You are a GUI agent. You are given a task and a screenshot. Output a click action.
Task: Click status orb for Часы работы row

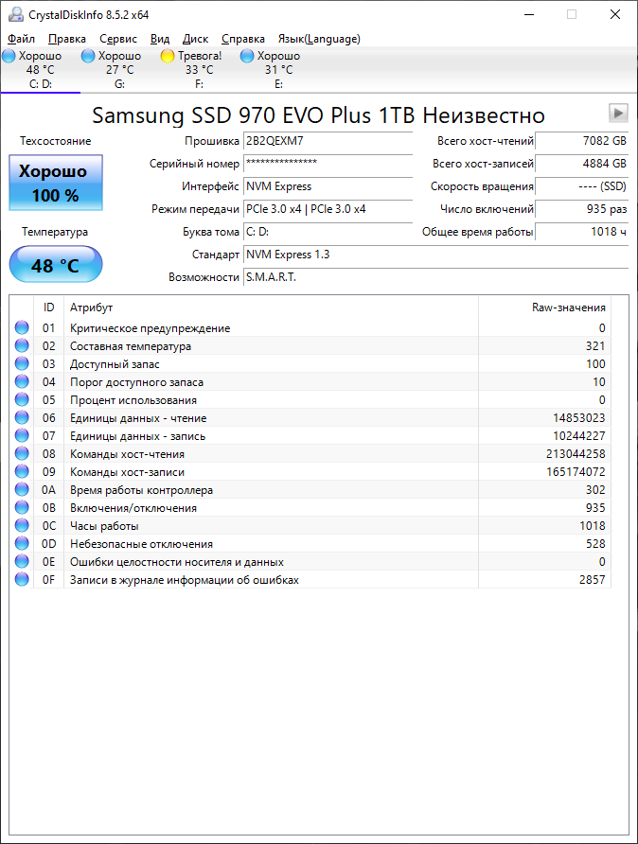[x=22, y=525]
